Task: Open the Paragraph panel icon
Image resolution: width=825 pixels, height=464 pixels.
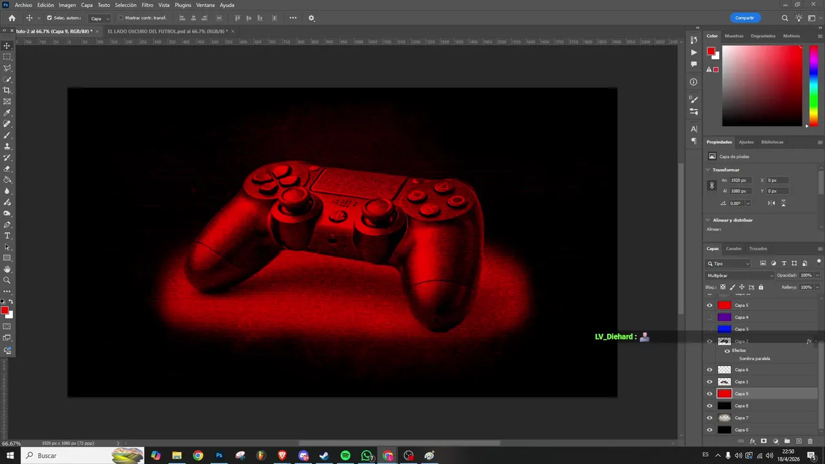Action: (x=694, y=140)
